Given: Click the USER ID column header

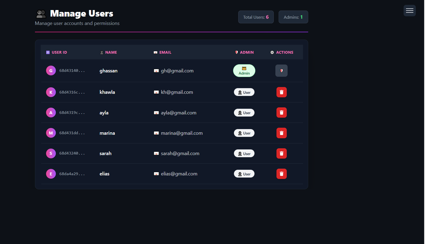Looking at the screenshot, I should pyautogui.click(x=57, y=52).
